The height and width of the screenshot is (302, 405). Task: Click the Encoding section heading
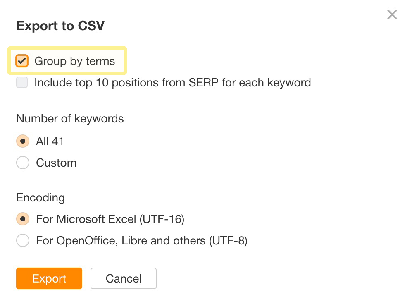40,198
